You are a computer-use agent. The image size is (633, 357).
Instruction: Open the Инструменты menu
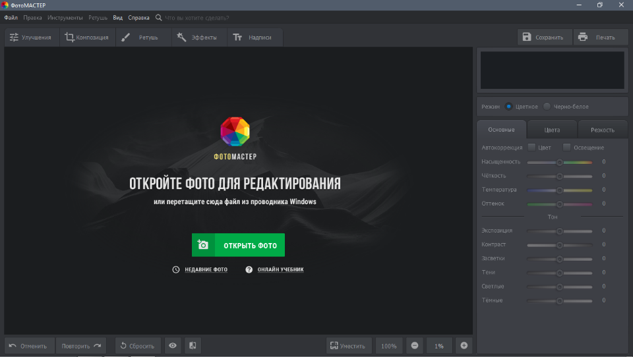(x=65, y=18)
